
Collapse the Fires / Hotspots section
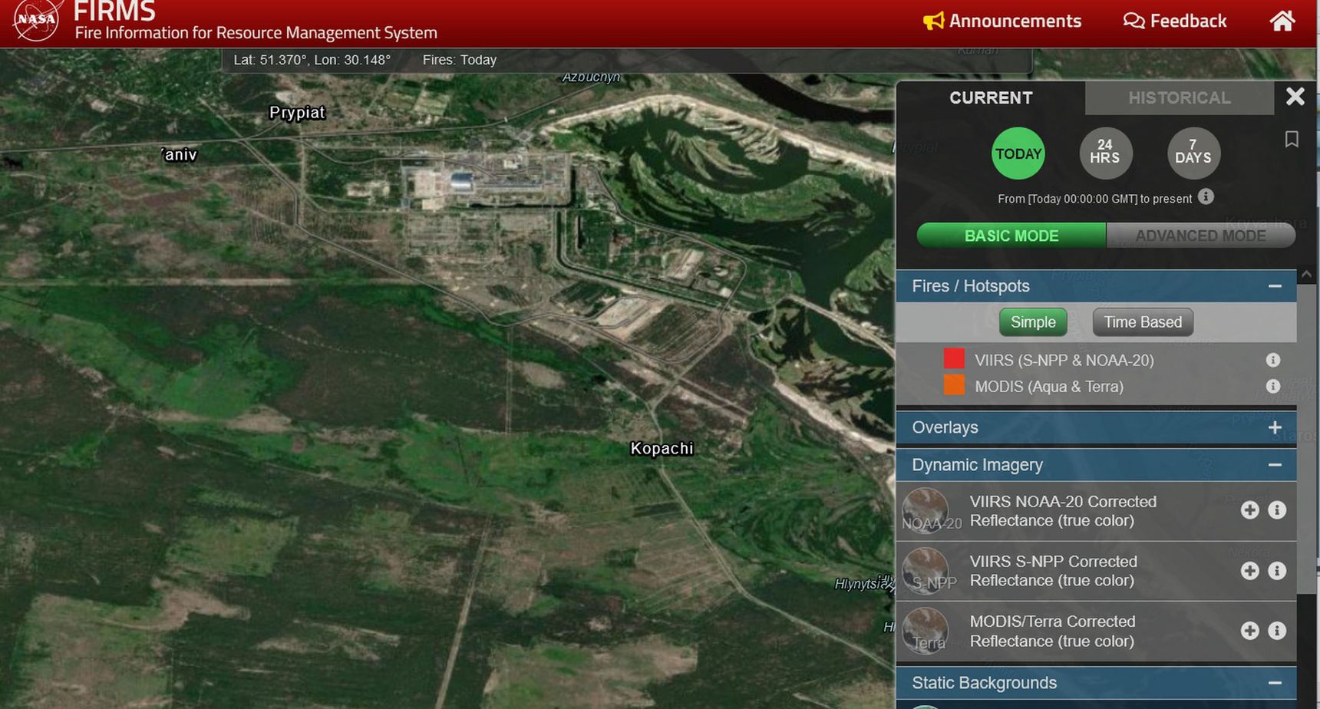pos(1275,286)
